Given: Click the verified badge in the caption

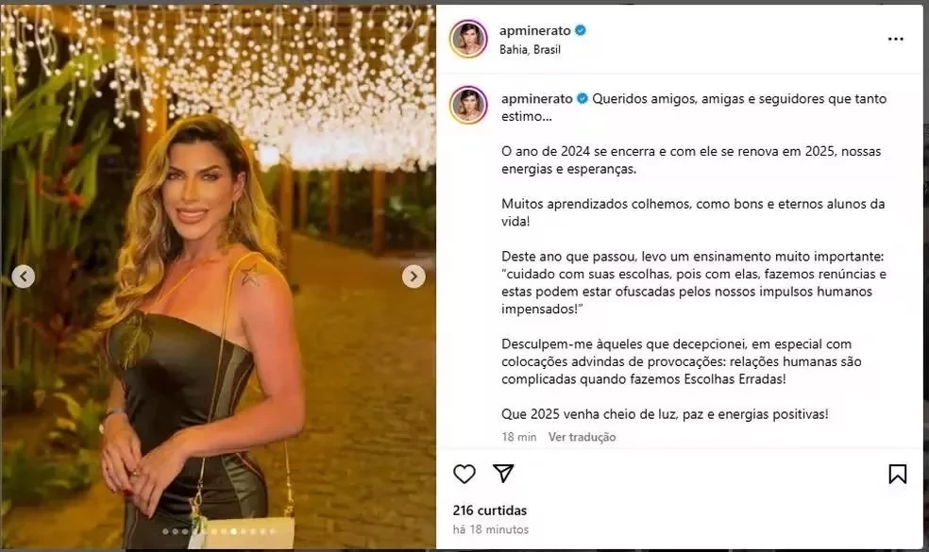Looking at the screenshot, I should point(583,99).
